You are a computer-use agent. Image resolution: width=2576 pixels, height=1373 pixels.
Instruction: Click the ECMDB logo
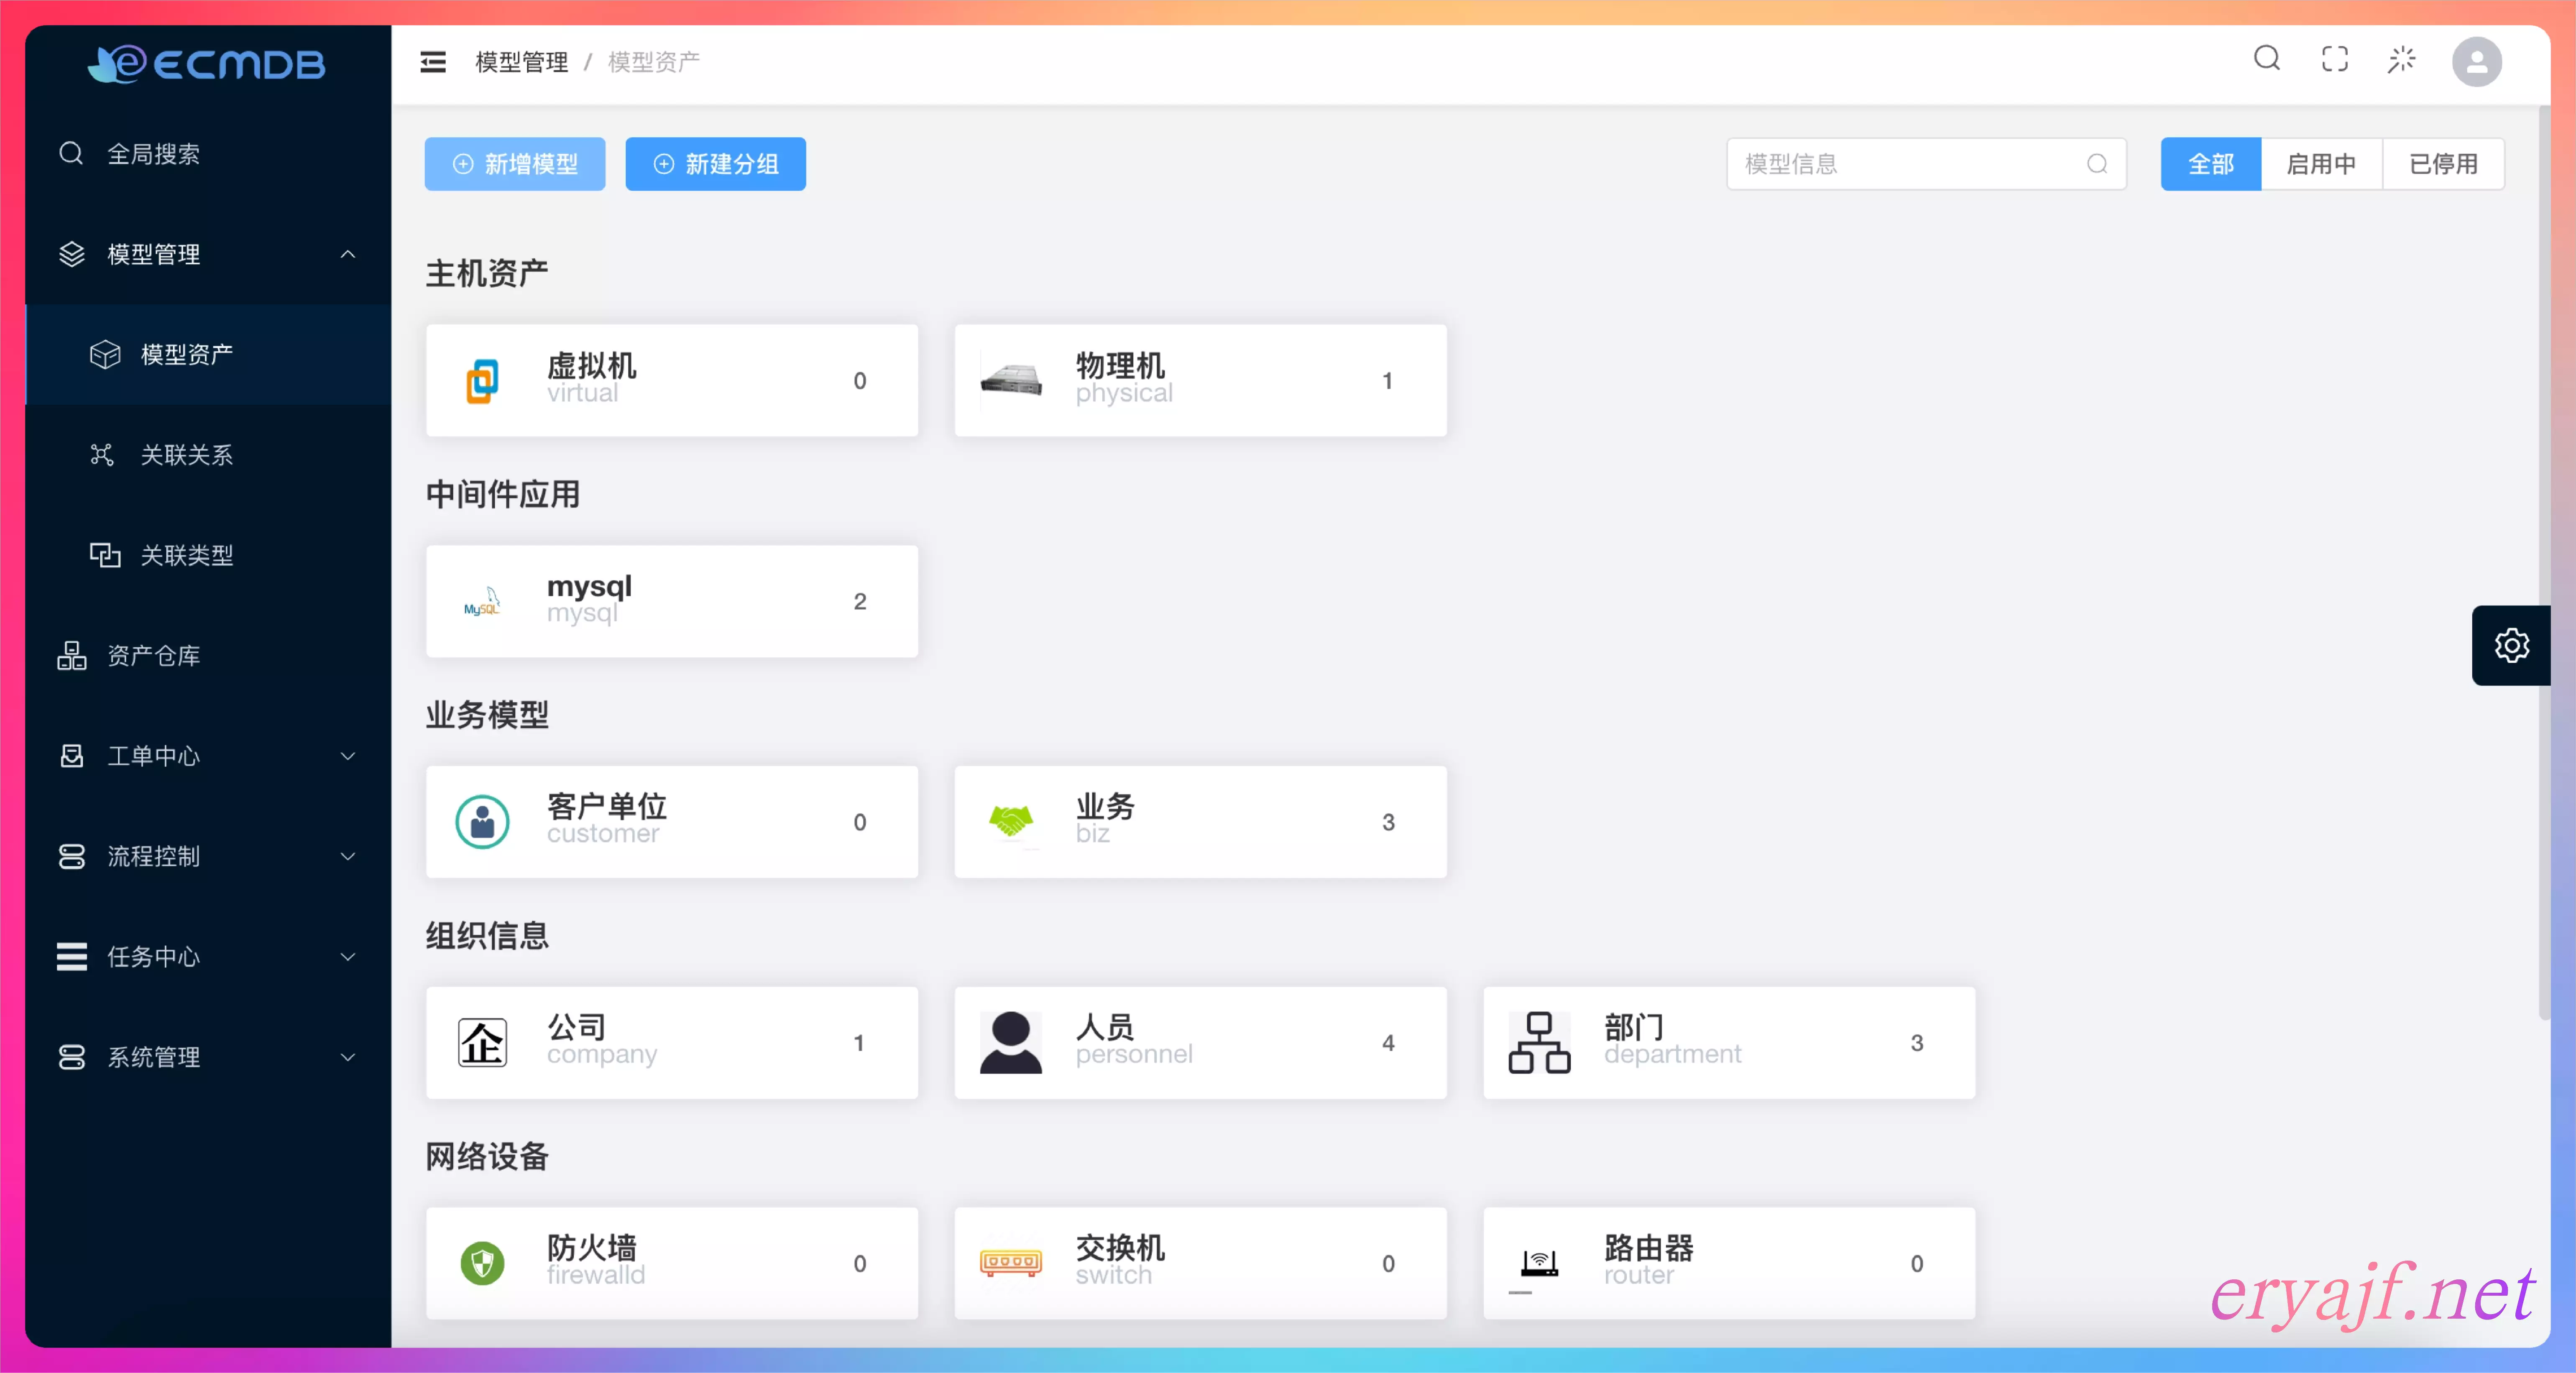207,64
